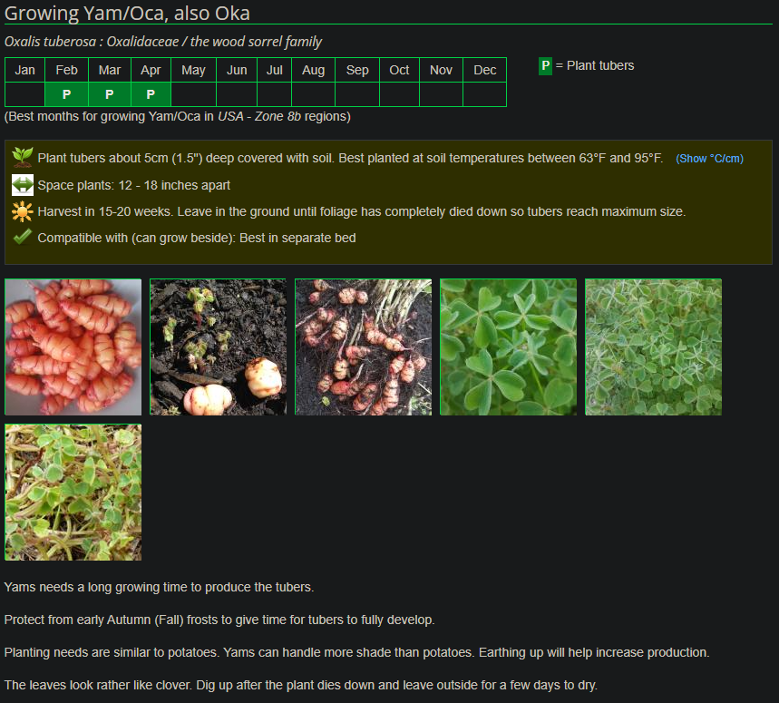779x703 pixels.
Task: Open the dense oca foliage photo
Action: [653, 347]
